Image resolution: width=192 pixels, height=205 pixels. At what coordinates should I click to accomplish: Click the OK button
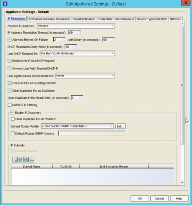[140, 198]
